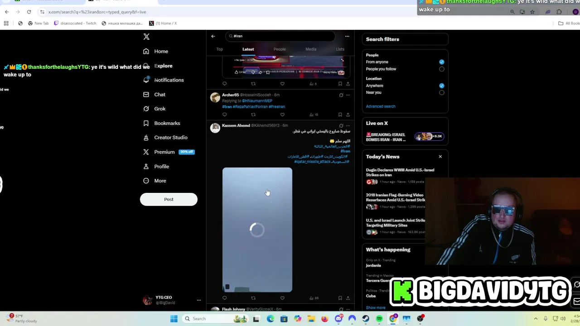Open the X logo home icon
The image size is (580, 326).
(146, 37)
